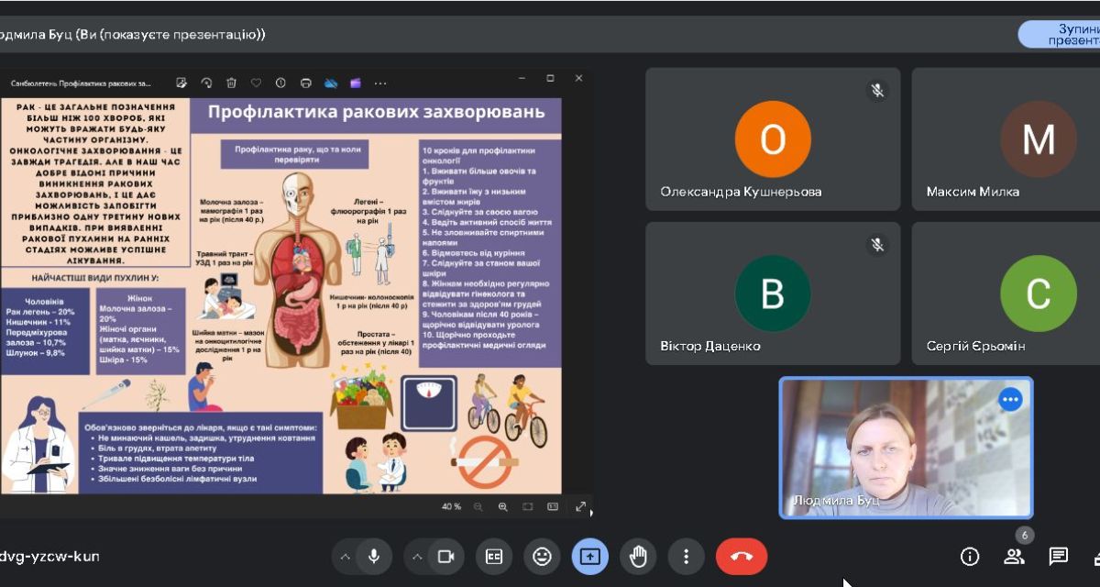Send a reaction with the emoji button
1100x587 pixels.
[x=542, y=557]
